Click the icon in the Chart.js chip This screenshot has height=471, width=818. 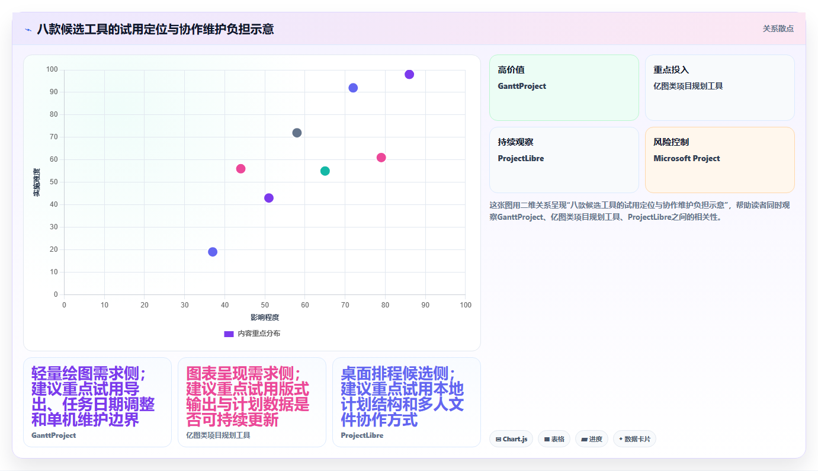(x=498, y=440)
